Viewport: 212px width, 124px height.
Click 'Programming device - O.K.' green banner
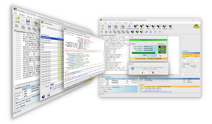pyautogui.click(x=148, y=40)
